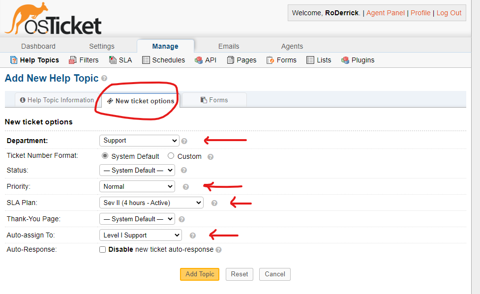The image size is (480, 294).
Task: Click help icon beside Add New Help Topic
Action: (x=104, y=78)
